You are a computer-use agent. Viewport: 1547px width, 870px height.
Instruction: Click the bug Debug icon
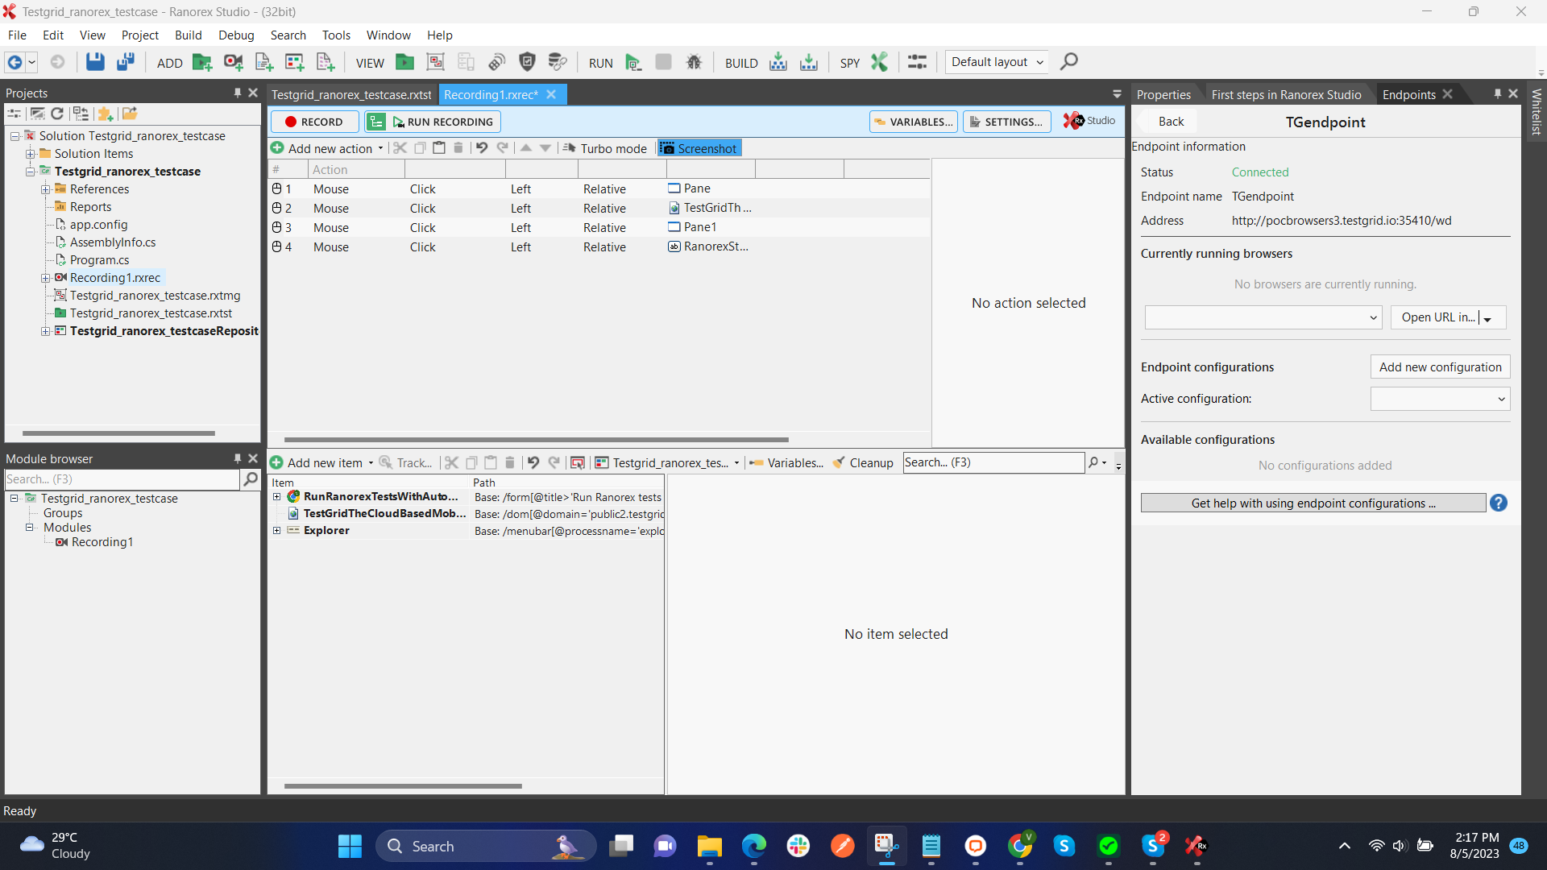click(x=694, y=62)
